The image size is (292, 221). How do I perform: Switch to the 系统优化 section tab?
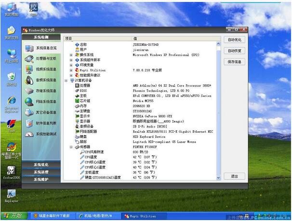(41, 165)
